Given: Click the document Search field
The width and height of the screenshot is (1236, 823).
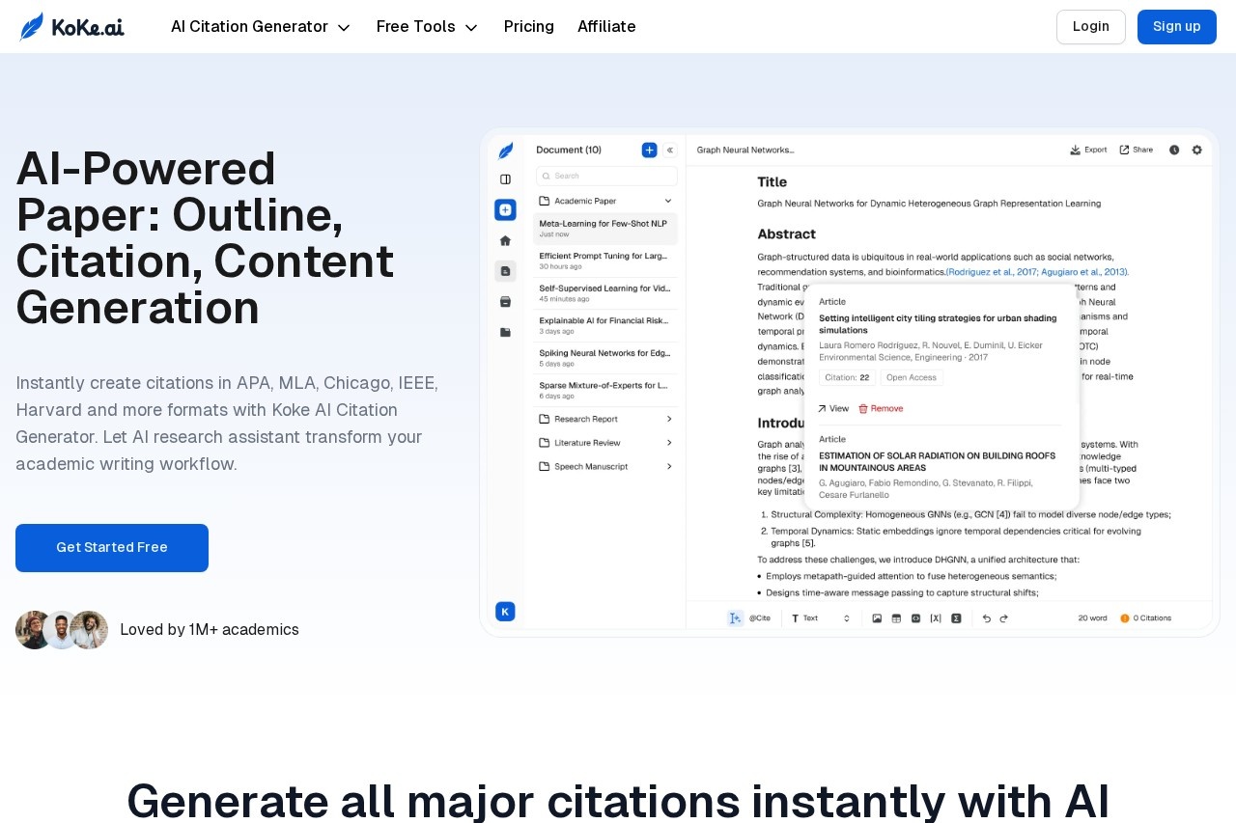Looking at the screenshot, I should (607, 176).
